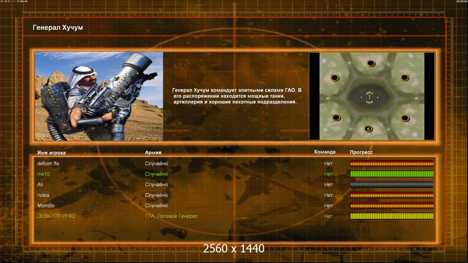
Task: Click the 00:00:00 timer in the corner
Action: [461, 1]
